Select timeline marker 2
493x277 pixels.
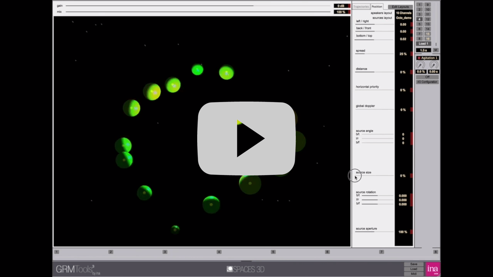[111, 252]
